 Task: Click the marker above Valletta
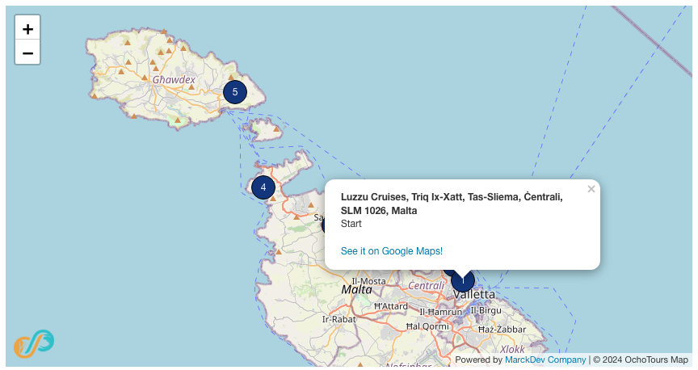click(463, 281)
